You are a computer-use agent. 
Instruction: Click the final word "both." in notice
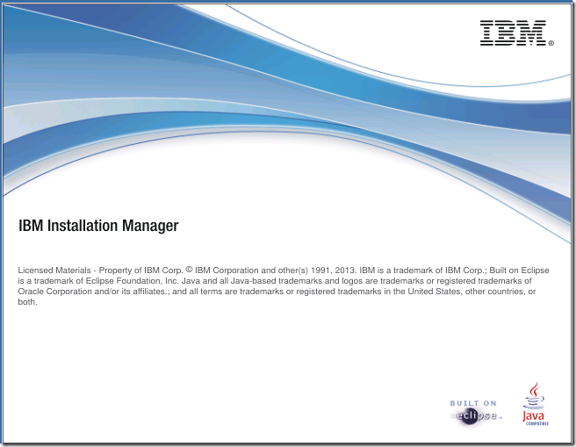coord(27,302)
